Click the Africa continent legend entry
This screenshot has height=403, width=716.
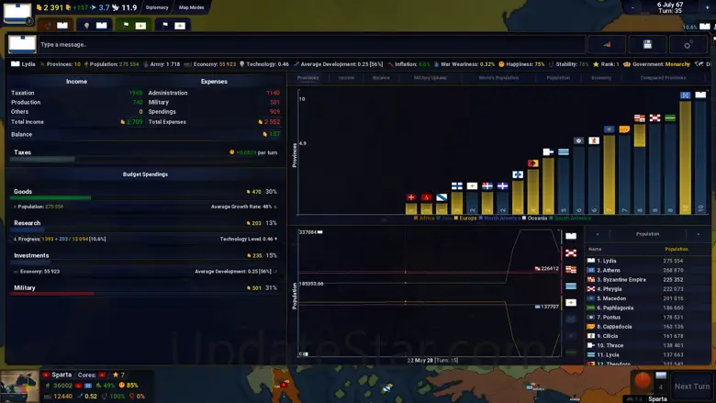click(424, 218)
